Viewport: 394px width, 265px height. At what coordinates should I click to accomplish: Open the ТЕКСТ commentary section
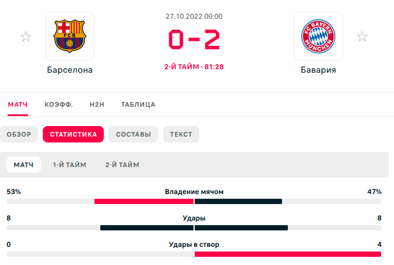pos(181,134)
